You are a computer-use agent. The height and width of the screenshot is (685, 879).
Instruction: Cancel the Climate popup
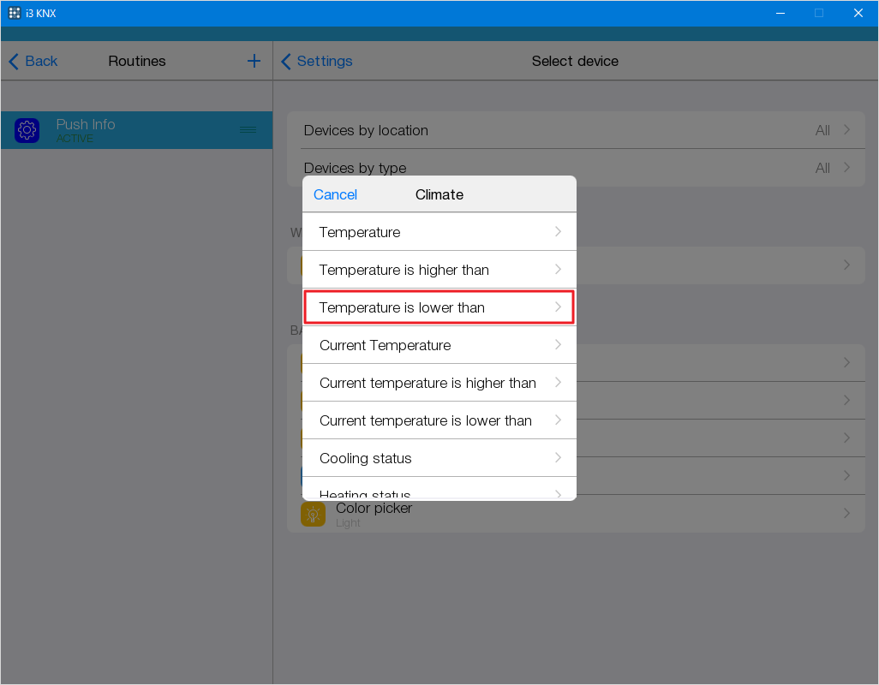pyautogui.click(x=335, y=194)
